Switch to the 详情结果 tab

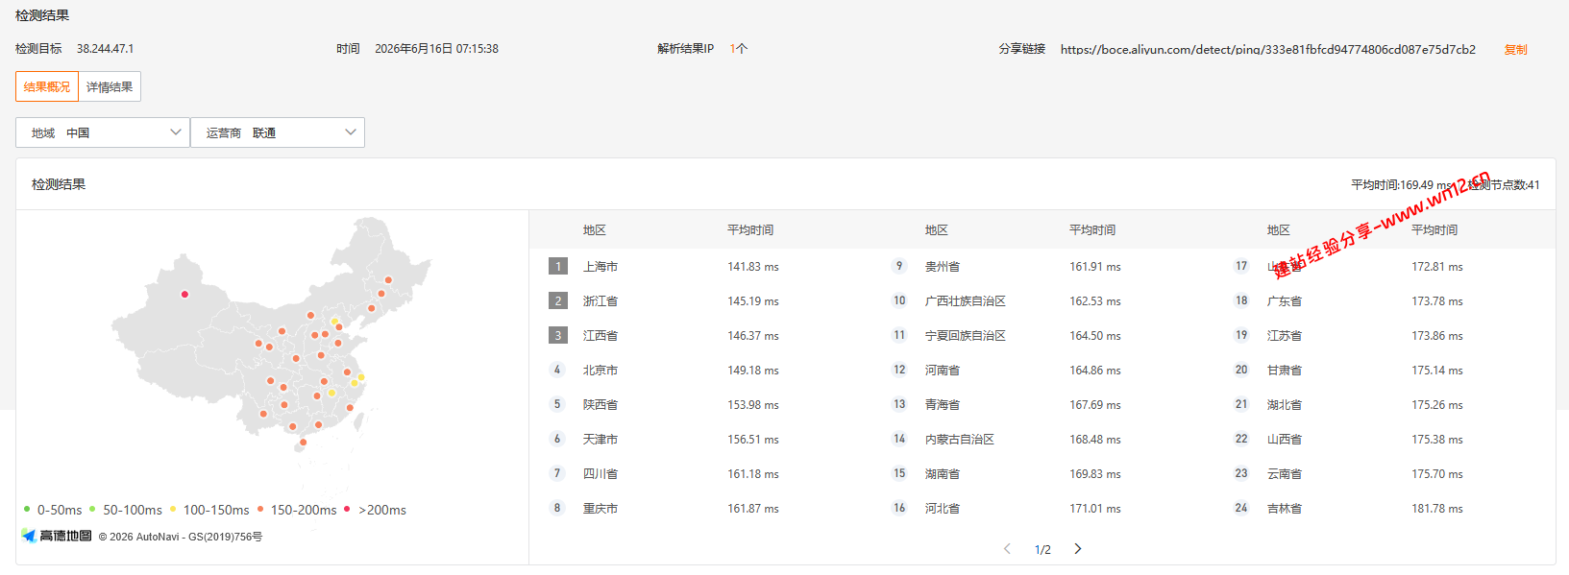click(110, 86)
